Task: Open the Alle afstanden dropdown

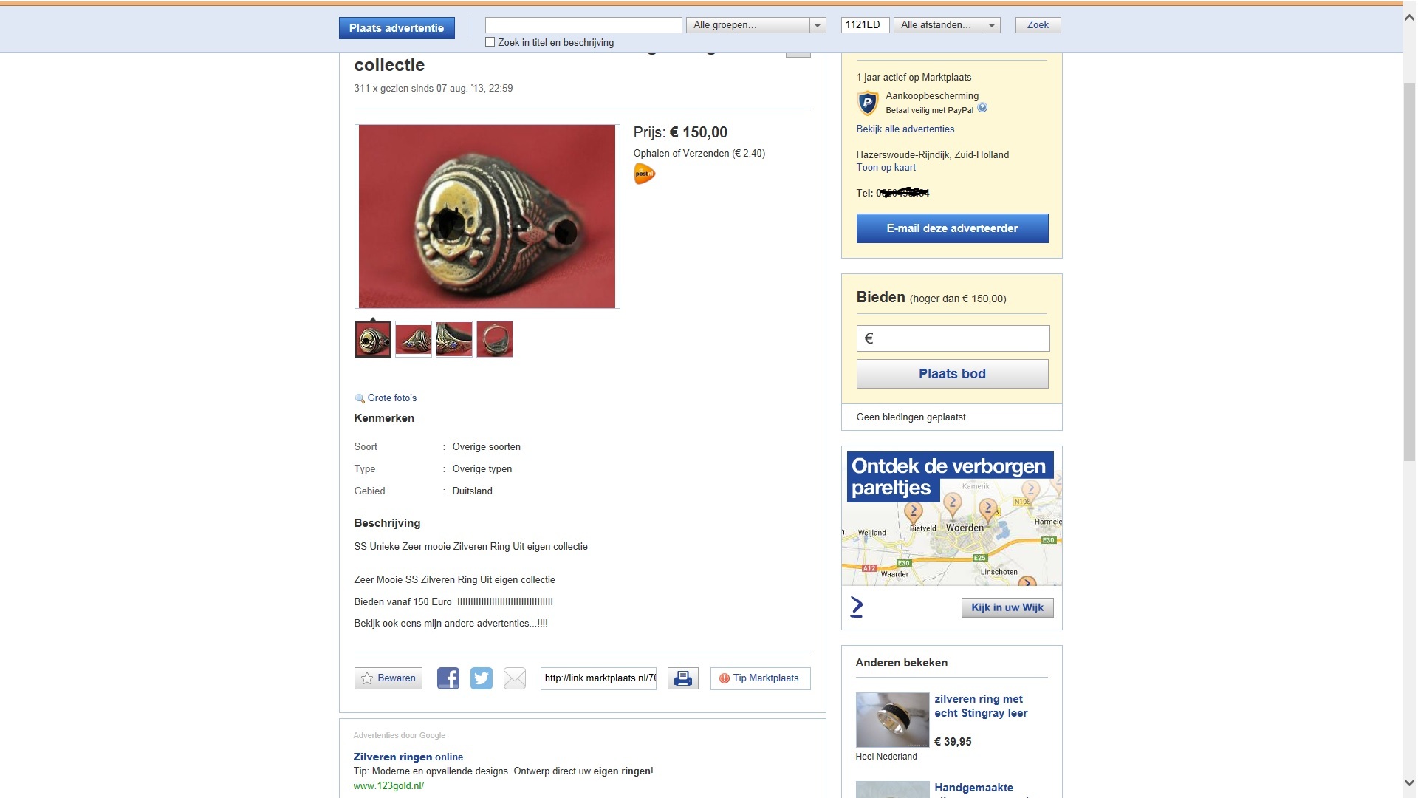Action: [948, 25]
